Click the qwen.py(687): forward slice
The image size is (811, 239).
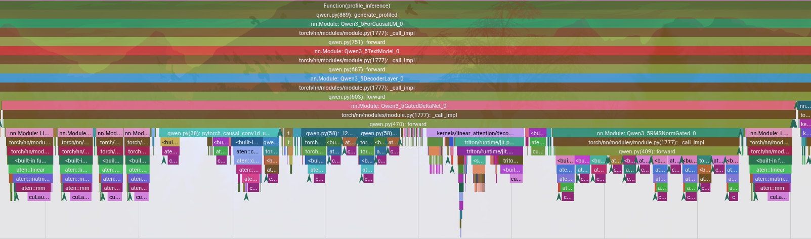(405, 69)
